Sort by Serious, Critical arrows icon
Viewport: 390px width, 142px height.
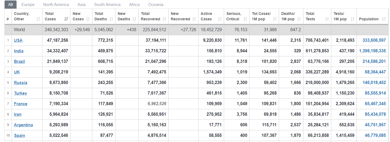click(x=245, y=19)
